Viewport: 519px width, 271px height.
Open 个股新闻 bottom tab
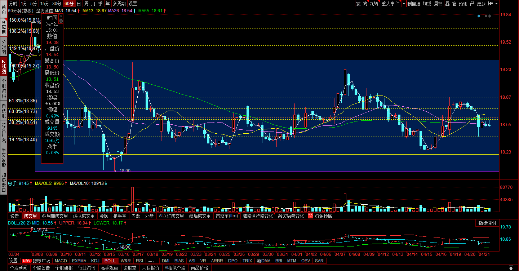coord(18,268)
